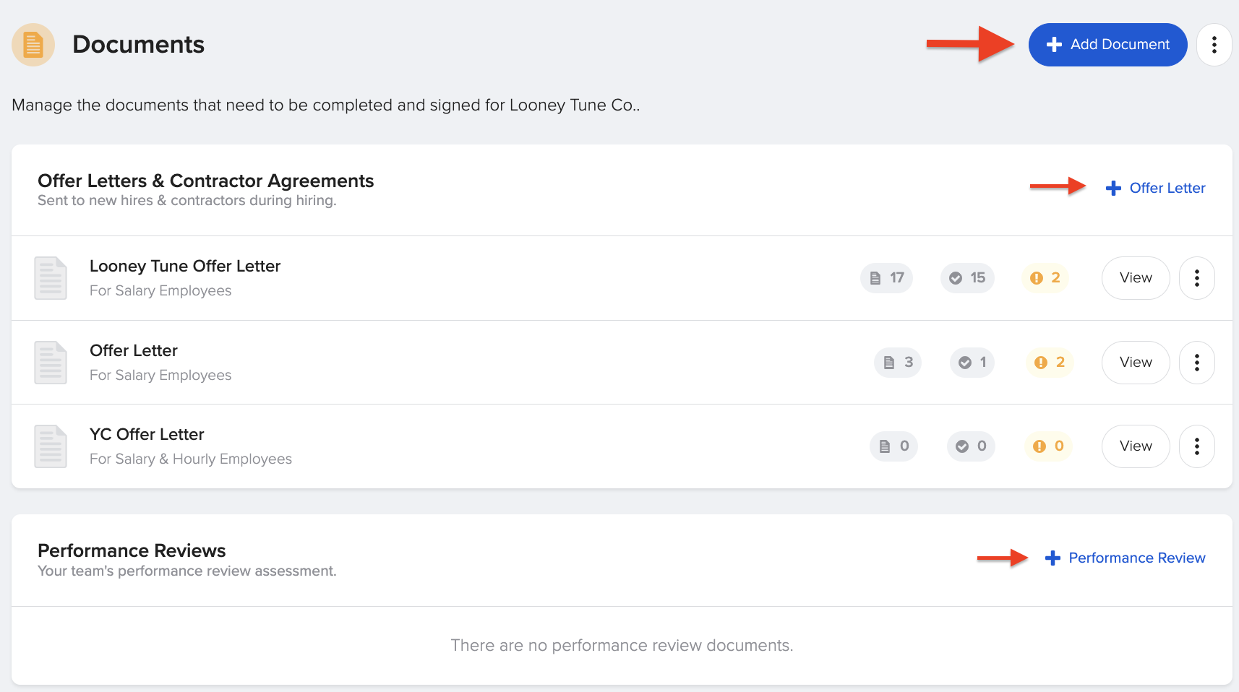1239x692 pixels.
Task: Click the warning badge showing 0 on YC Offer Letter
Action: (1048, 446)
